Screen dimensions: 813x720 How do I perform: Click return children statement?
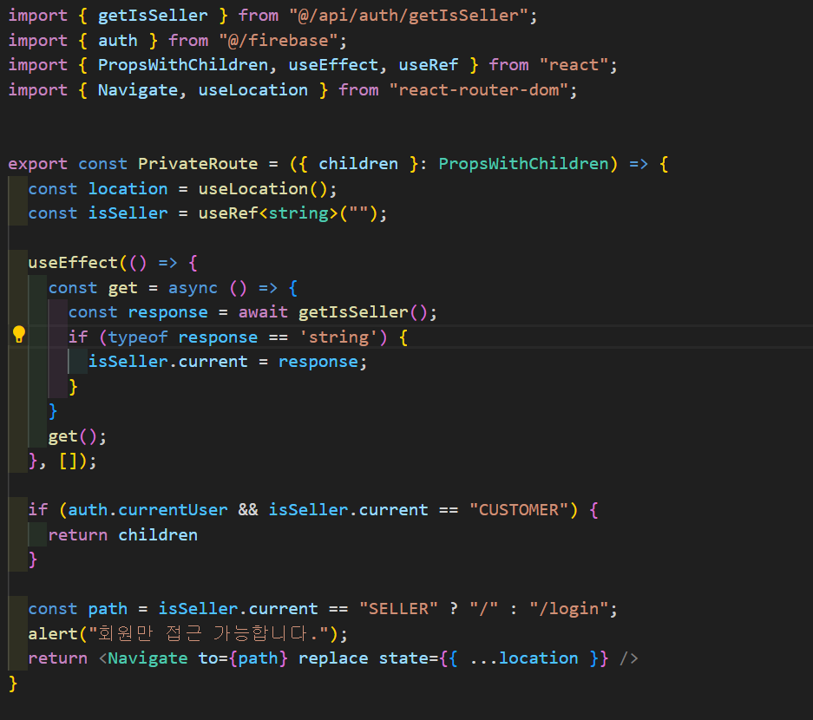[x=123, y=535]
